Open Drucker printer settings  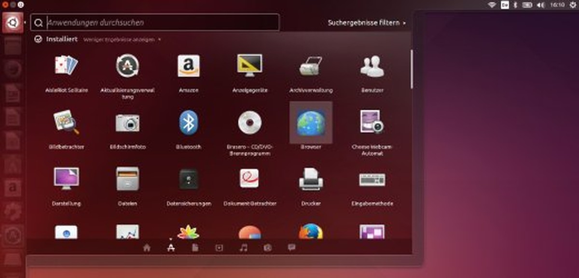(311, 179)
